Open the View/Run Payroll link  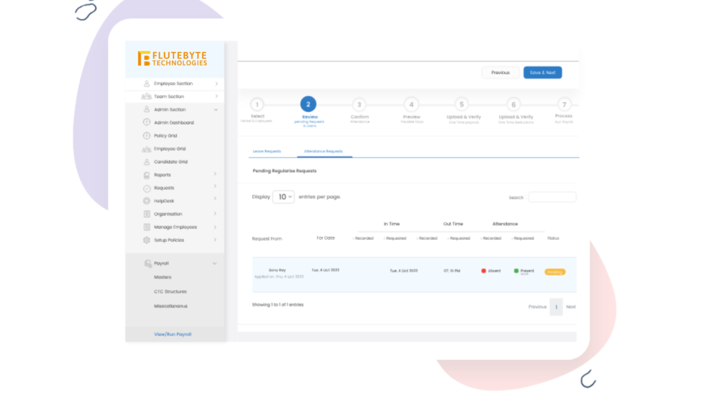173,334
